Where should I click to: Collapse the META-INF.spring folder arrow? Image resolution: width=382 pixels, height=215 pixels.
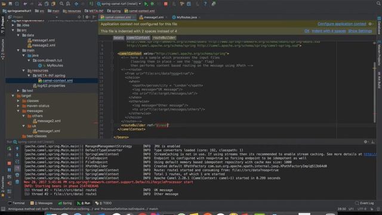[x=29, y=76]
